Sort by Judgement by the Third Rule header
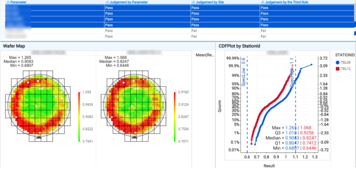 [283, 2]
